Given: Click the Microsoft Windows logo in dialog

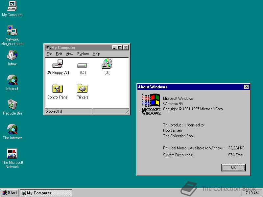Looking at the screenshot, I should [151, 104].
